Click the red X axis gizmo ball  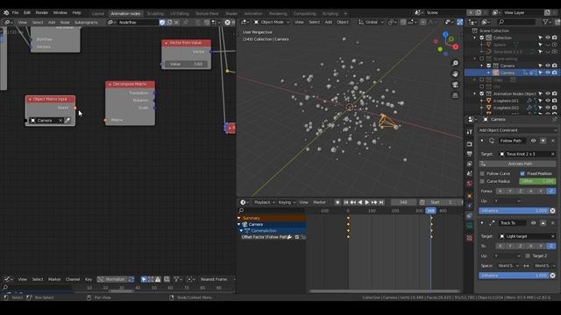click(x=456, y=46)
